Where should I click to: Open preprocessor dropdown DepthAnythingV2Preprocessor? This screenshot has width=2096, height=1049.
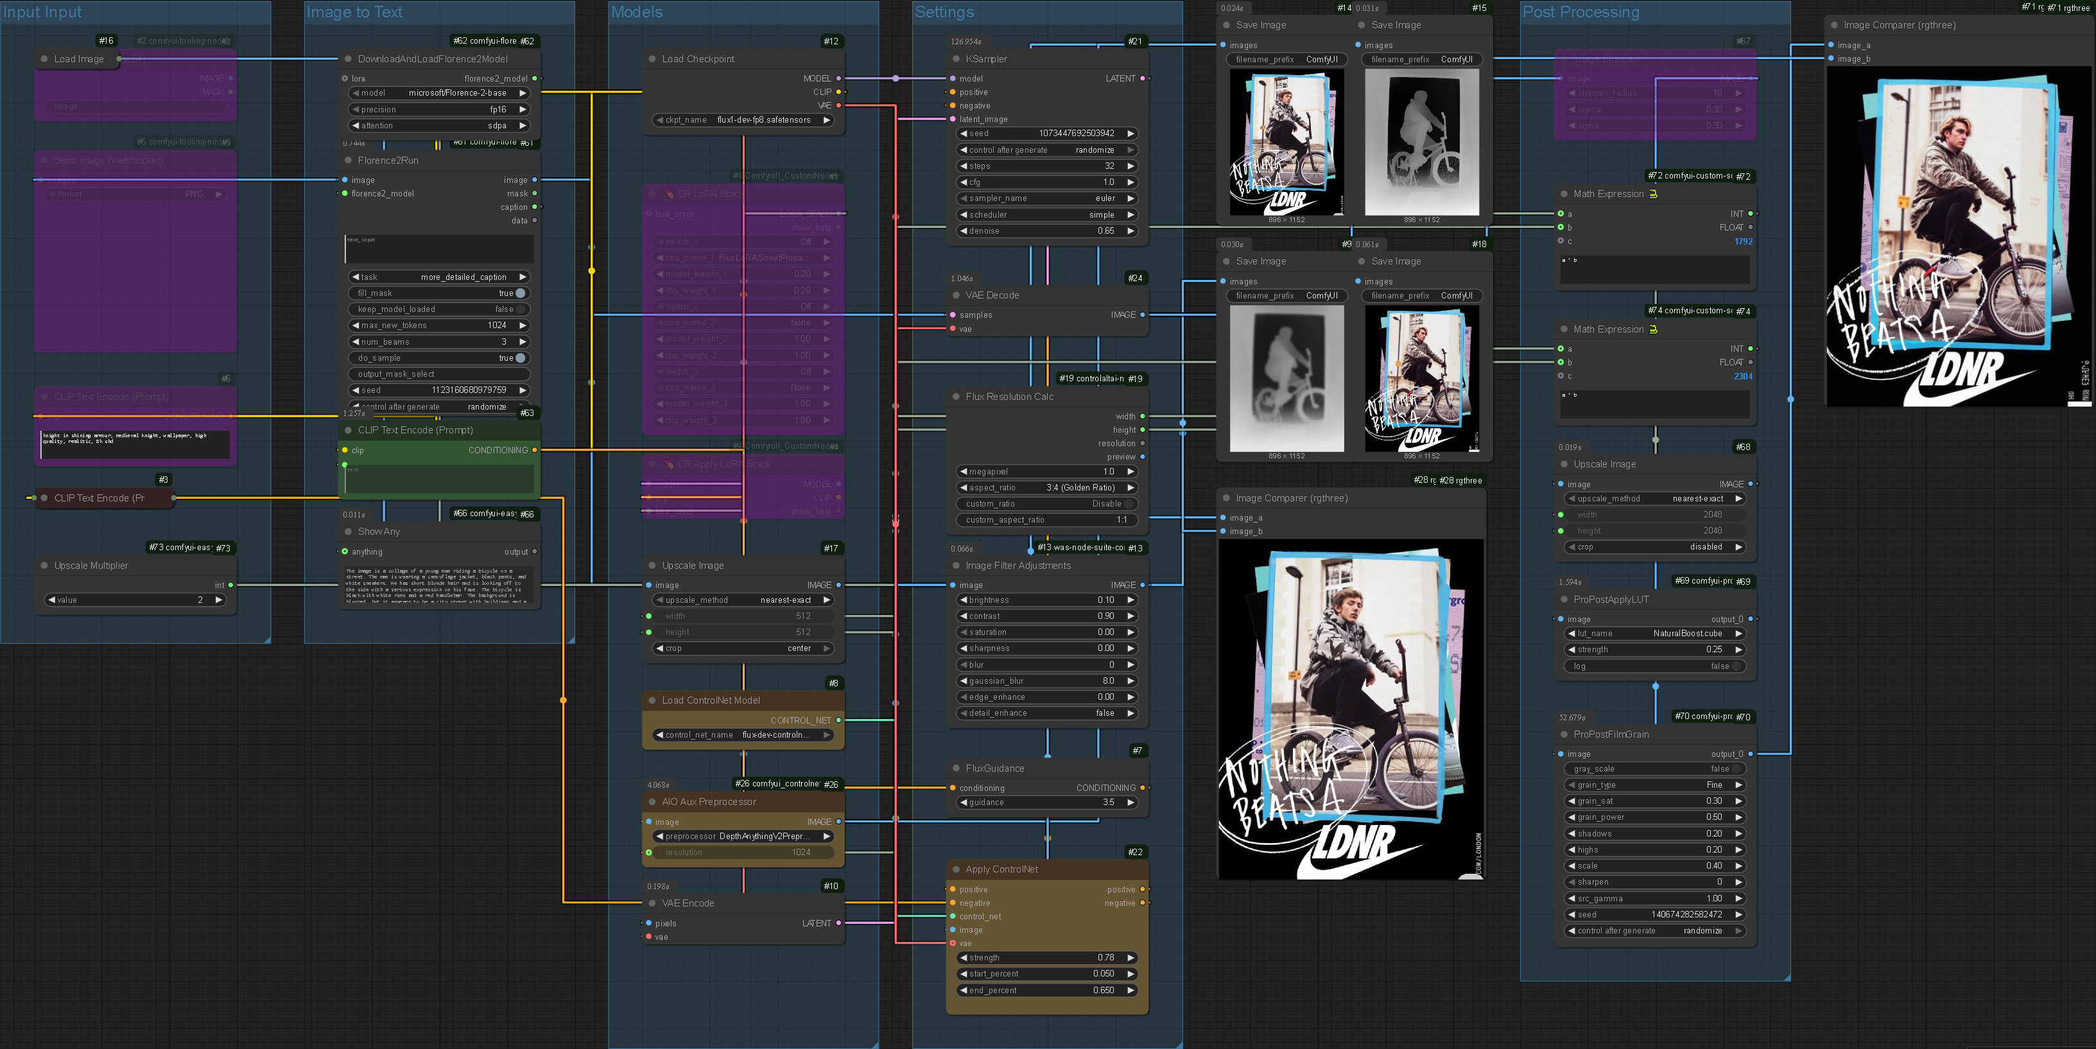coord(743,836)
